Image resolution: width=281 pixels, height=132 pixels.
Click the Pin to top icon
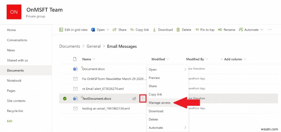pos(197,30)
